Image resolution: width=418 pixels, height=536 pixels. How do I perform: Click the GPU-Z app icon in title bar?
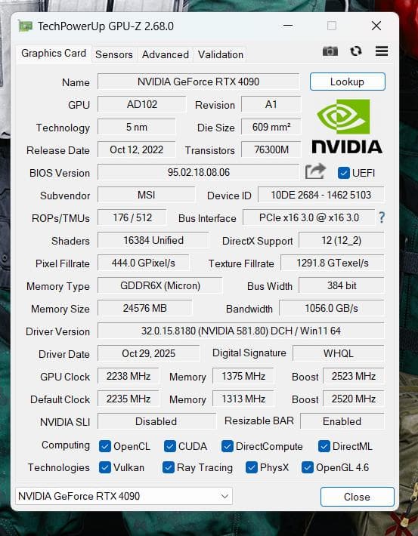click(x=25, y=26)
